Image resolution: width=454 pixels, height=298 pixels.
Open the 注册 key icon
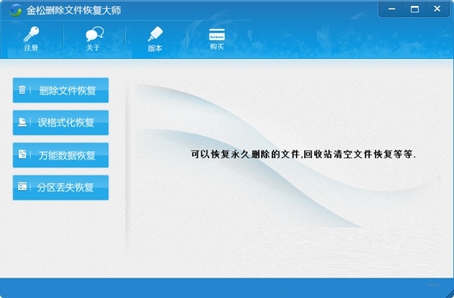[x=31, y=34]
